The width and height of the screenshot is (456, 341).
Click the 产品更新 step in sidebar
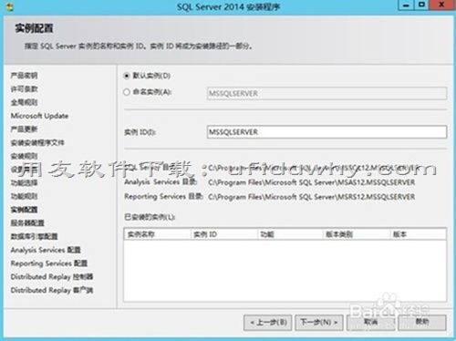[24, 129]
